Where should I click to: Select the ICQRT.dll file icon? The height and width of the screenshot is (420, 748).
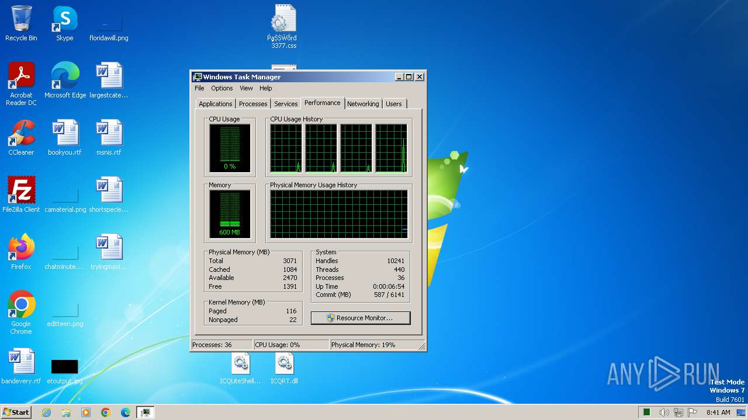click(284, 369)
